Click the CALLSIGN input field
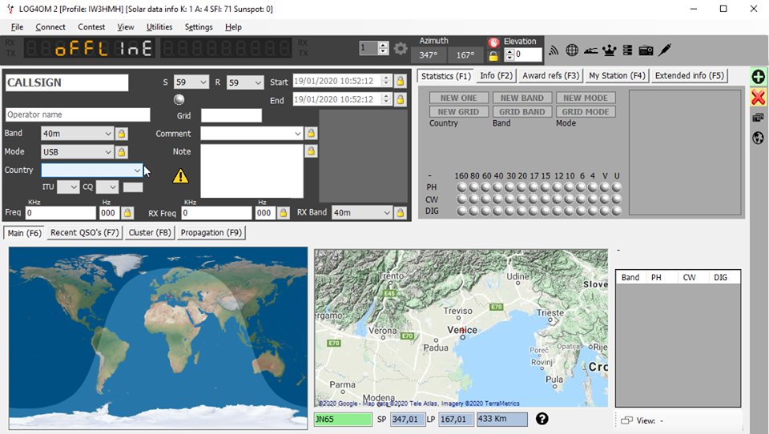769x434 pixels. click(66, 82)
